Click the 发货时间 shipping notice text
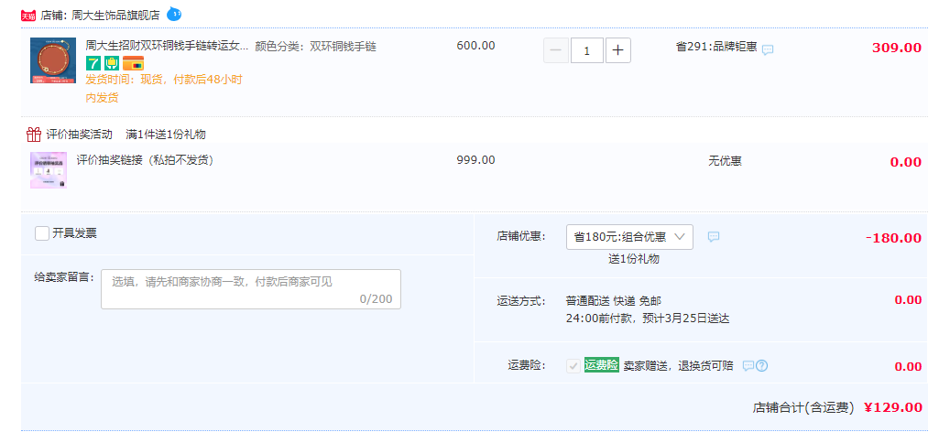 tap(164, 89)
